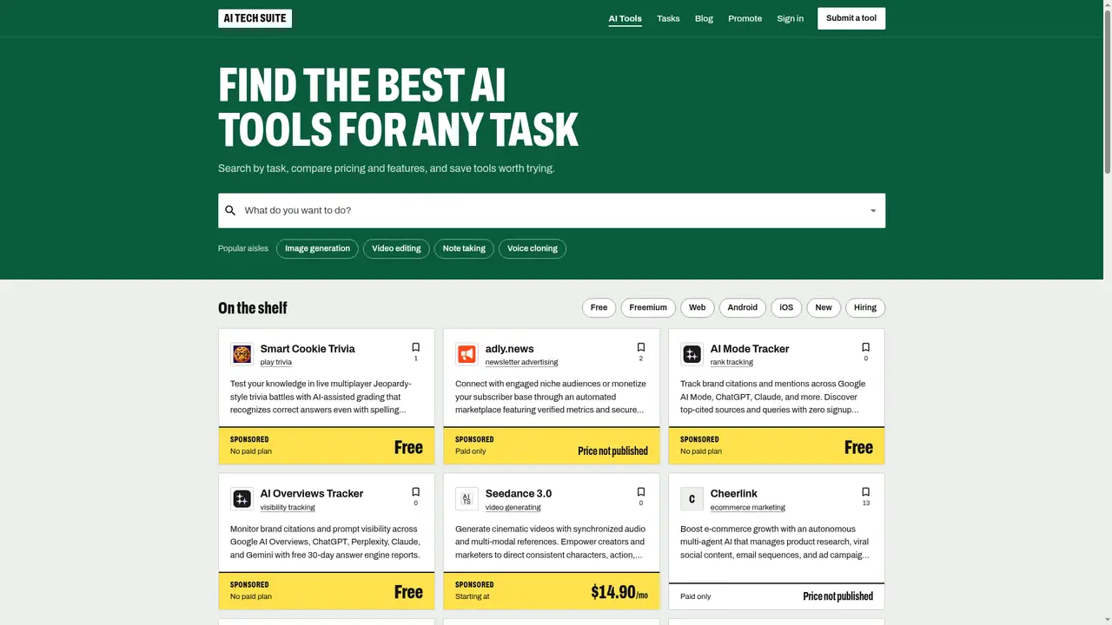This screenshot has height=625, width=1112.
Task: Bookmark the AI Mode Tracker tool
Action: pos(865,347)
